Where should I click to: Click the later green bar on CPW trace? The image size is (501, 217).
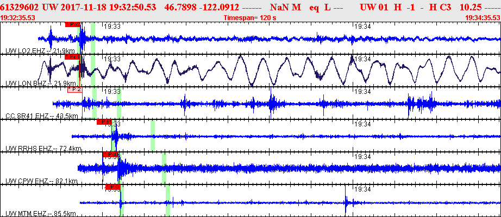point(164,168)
